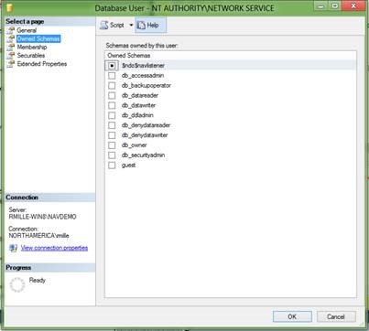Tick the db_denydatawriter checkbox
Screen dimensions: 369x331
pos(112,135)
